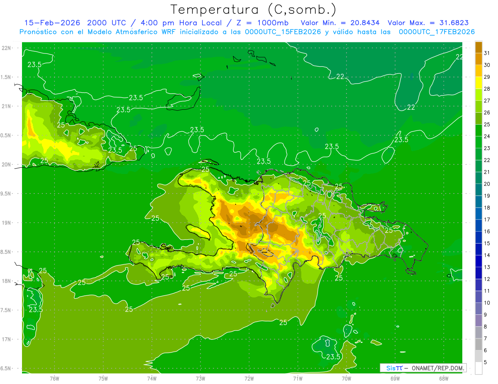Click the color scale label '28'
498x384 pixels.
tap(487, 89)
